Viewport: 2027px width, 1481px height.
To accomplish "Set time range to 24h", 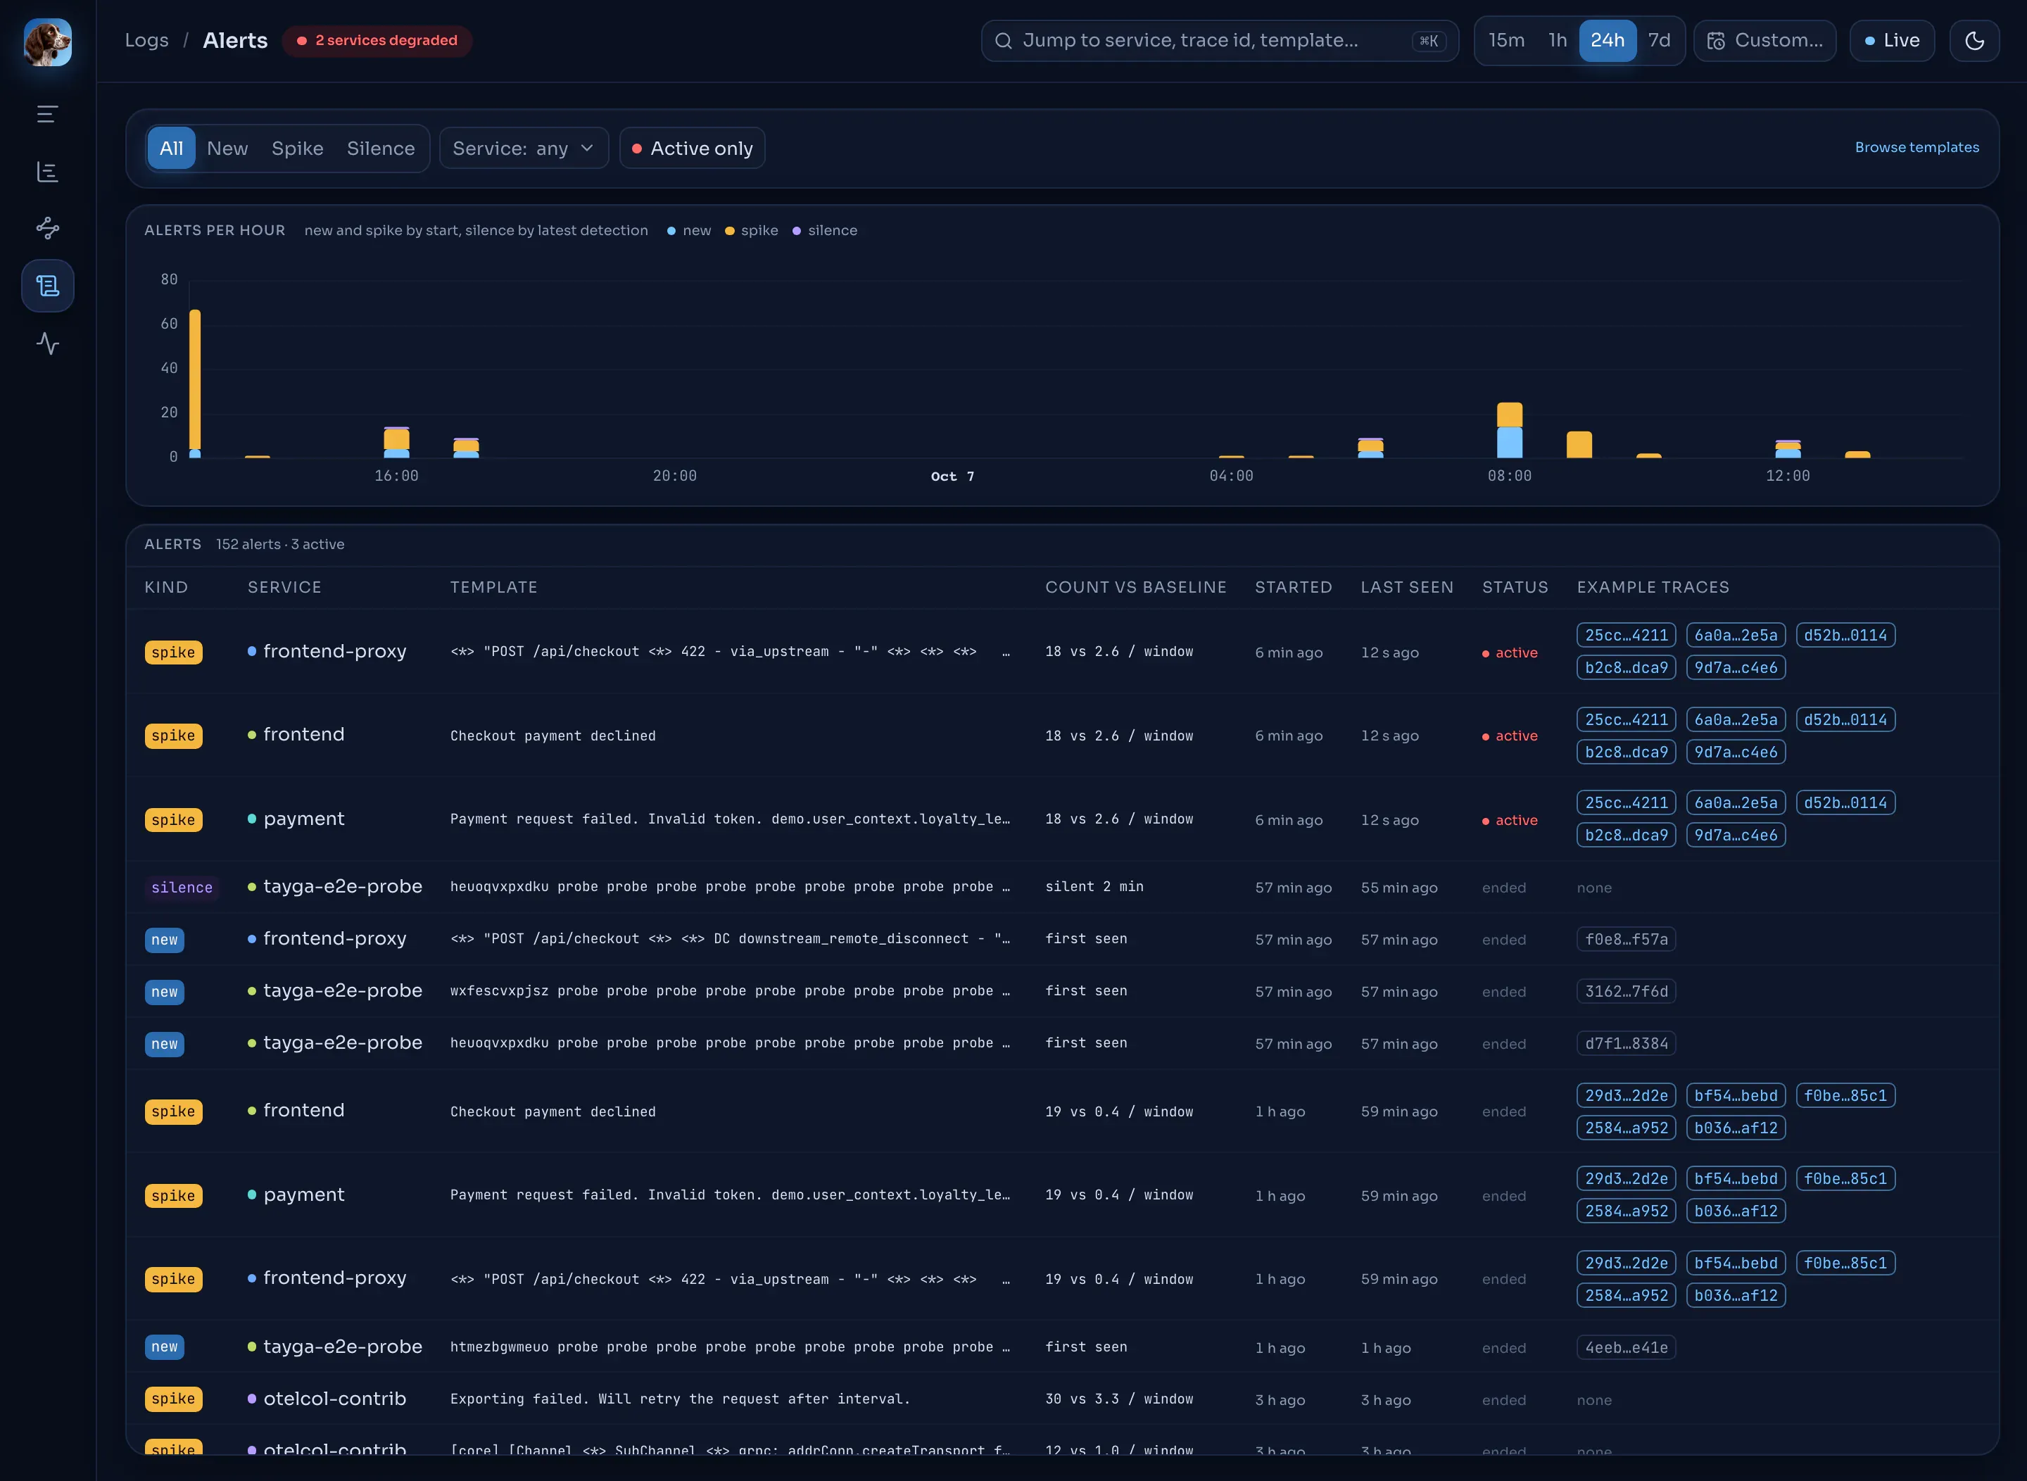I will 1608,40.
